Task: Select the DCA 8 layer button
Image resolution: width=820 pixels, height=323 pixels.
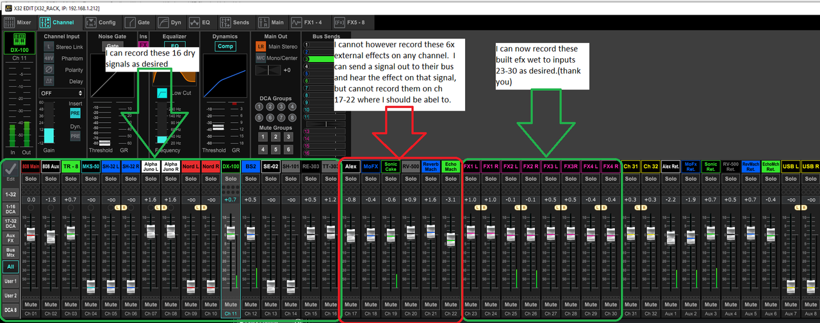Action: click(x=10, y=310)
